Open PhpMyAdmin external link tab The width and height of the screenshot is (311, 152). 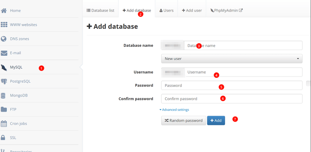coord(226,10)
